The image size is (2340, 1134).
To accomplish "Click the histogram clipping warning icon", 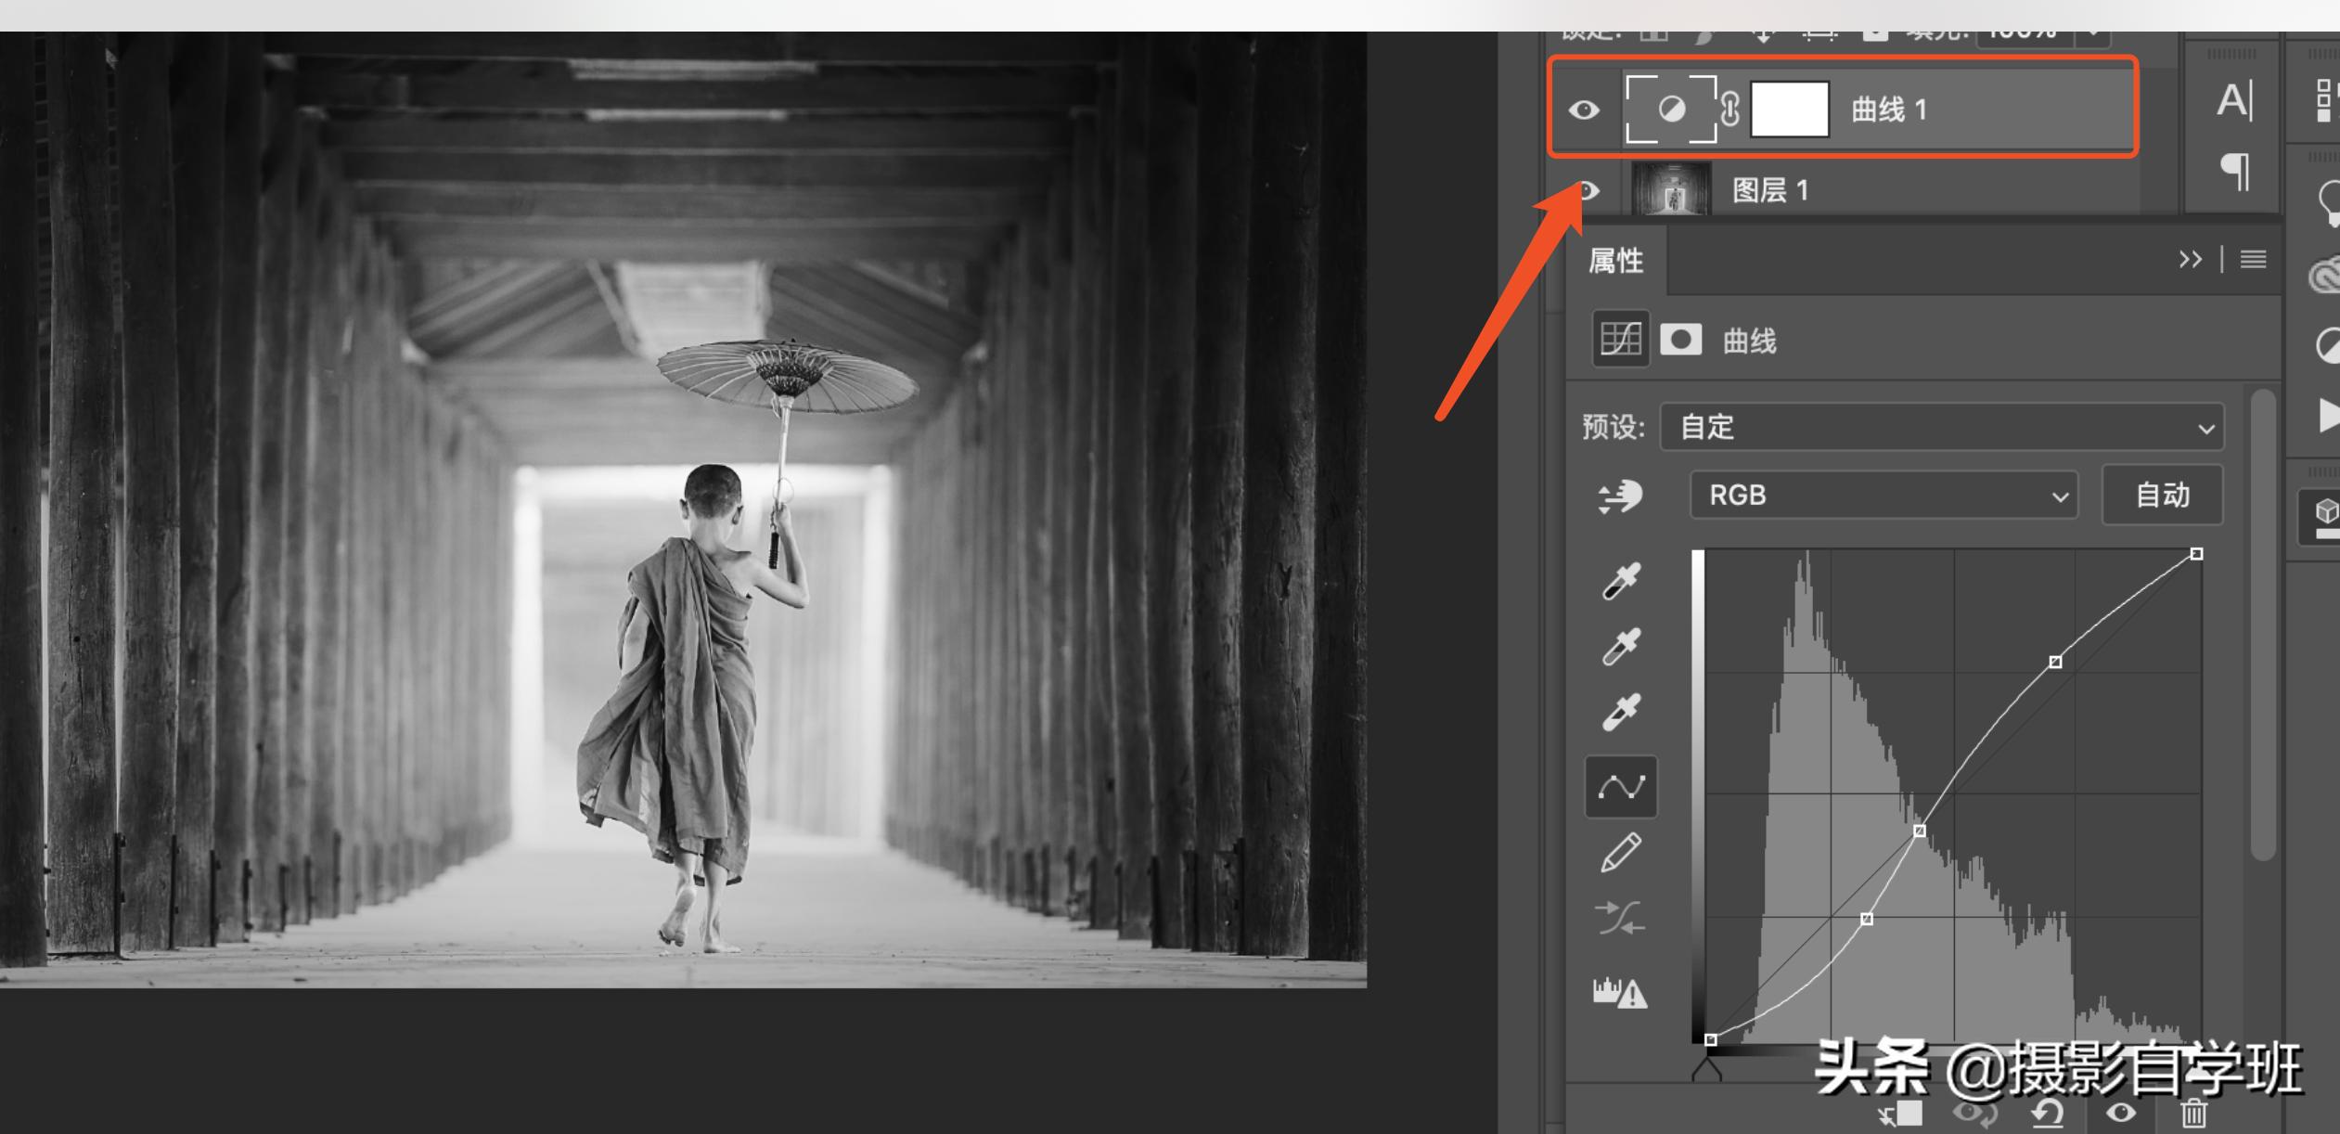I will click(1620, 993).
